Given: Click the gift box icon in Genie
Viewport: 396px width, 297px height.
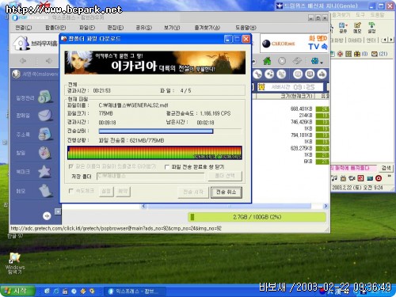Looking at the screenshot, I should tap(357, 54).
